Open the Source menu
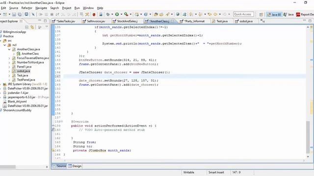The image size is (314, 176). tap(14, 8)
